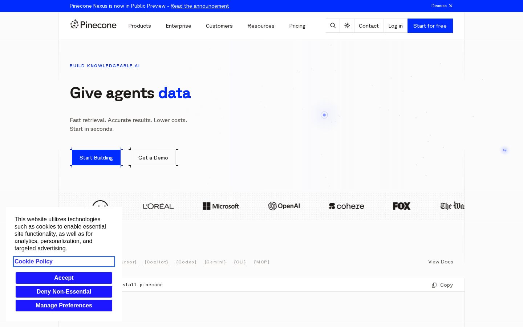Image resolution: width=523 pixels, height=327 pixels.
Task: Open Manage Preferences for cookies
Action: (x=64, y=306)
